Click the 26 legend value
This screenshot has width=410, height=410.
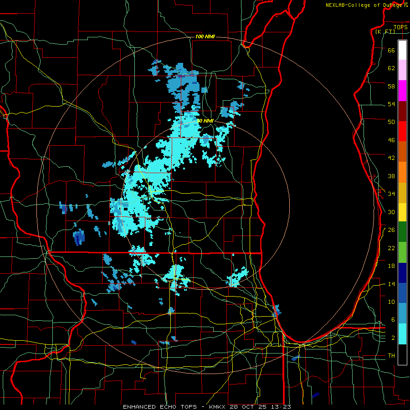pyautogui.click(x=391, y=230)
